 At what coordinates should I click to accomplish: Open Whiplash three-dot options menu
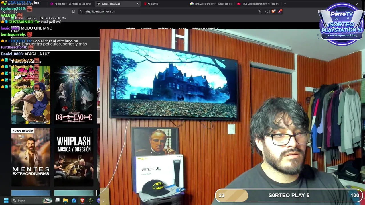pyautogui.click(x=91, y=131)
